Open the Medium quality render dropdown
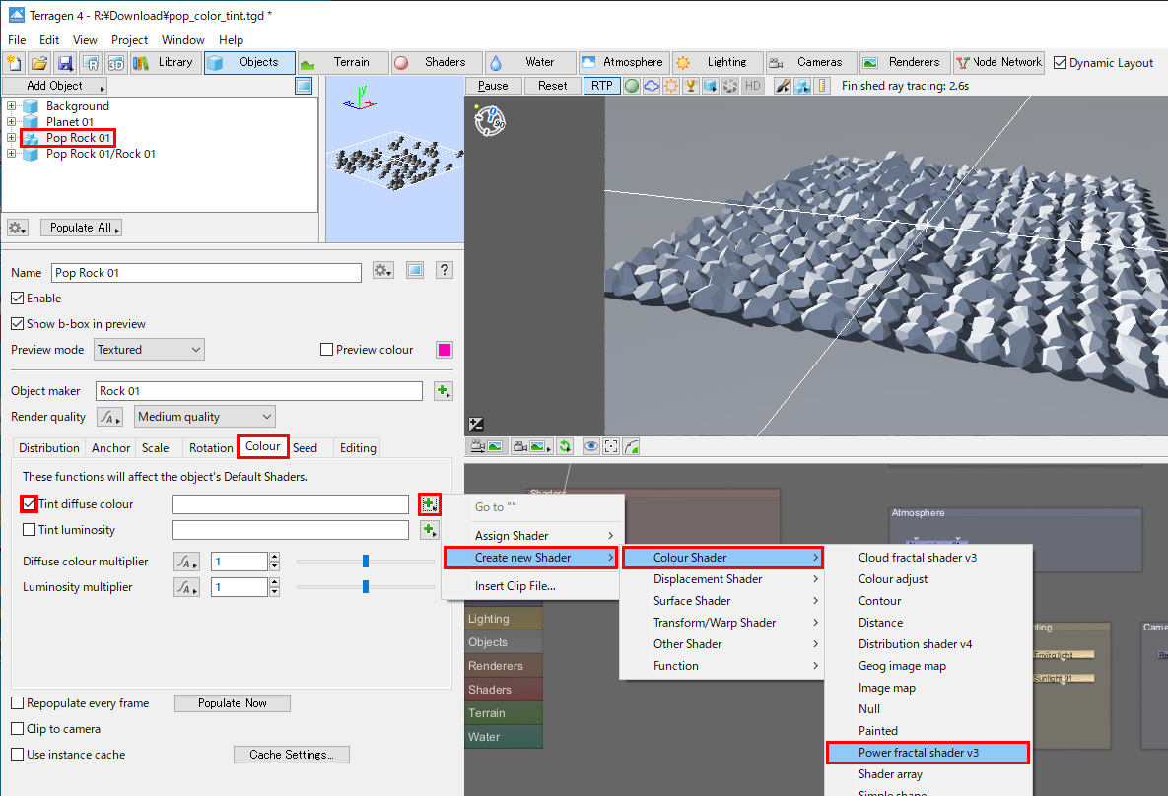This screenshot has height=796, width=1168. [205, 417]
